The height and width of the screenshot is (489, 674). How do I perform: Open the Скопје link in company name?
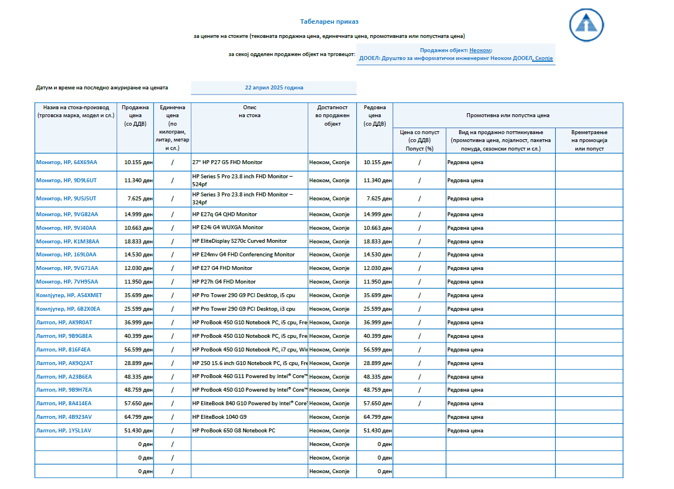pyautogui.click(x=544, y=58)
